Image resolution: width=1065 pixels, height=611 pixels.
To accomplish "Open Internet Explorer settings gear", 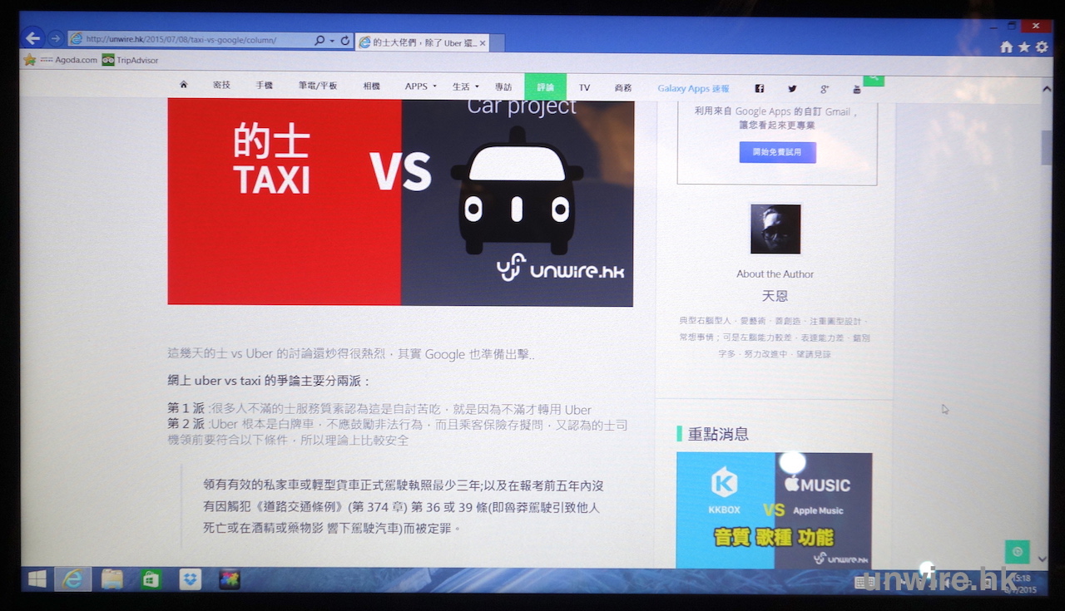I will [1042, 47].
